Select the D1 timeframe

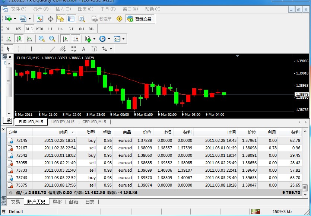click(x=71, y=29)
